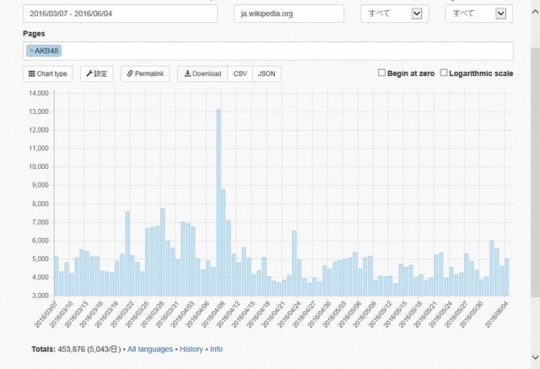The height and width of the screenshot is (369, 540).
Task: Click the 3,000 y-axis label
Action: coord(40,296)
